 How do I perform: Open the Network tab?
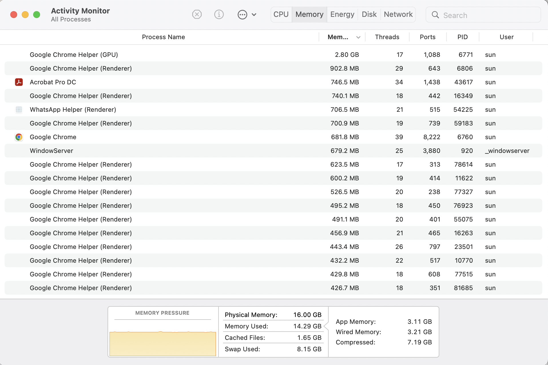pos(398,14)
